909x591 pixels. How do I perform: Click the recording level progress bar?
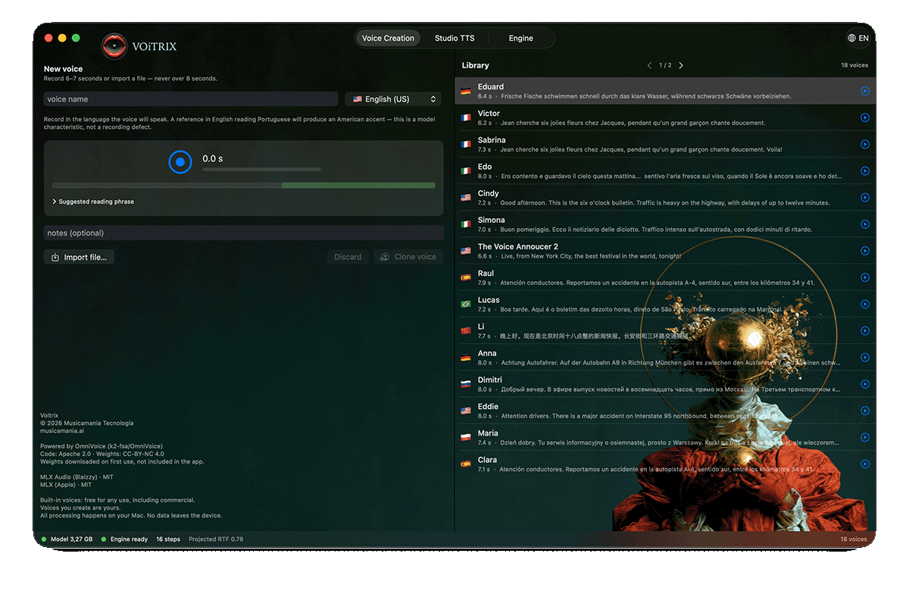point(244,185)
